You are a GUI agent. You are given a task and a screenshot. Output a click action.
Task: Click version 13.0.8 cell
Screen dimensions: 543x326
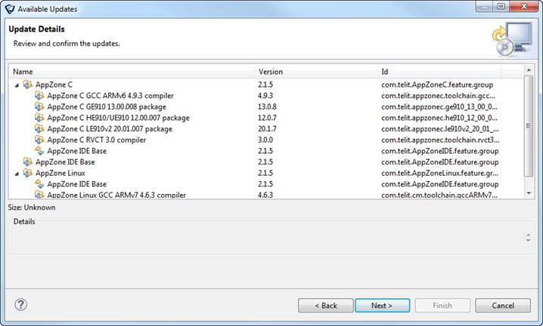click(x=267, y=106)
